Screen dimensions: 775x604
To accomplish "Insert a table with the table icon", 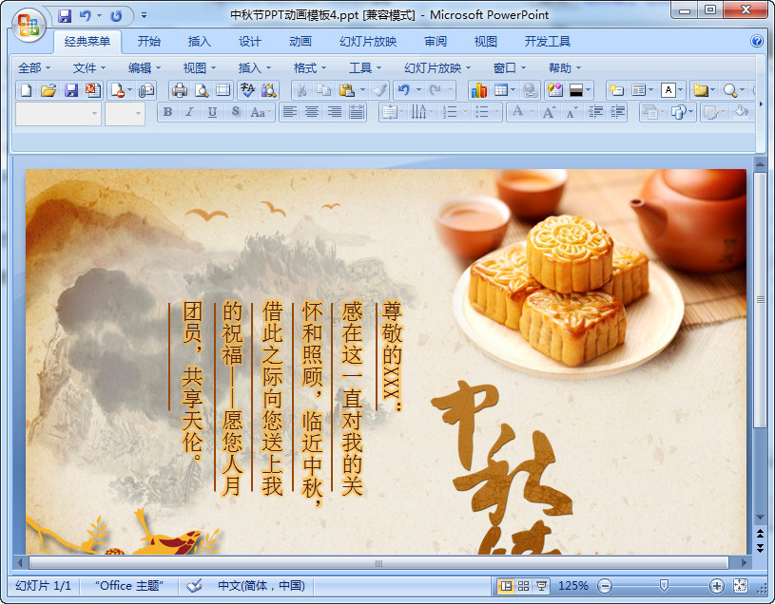I will point(501,90).
